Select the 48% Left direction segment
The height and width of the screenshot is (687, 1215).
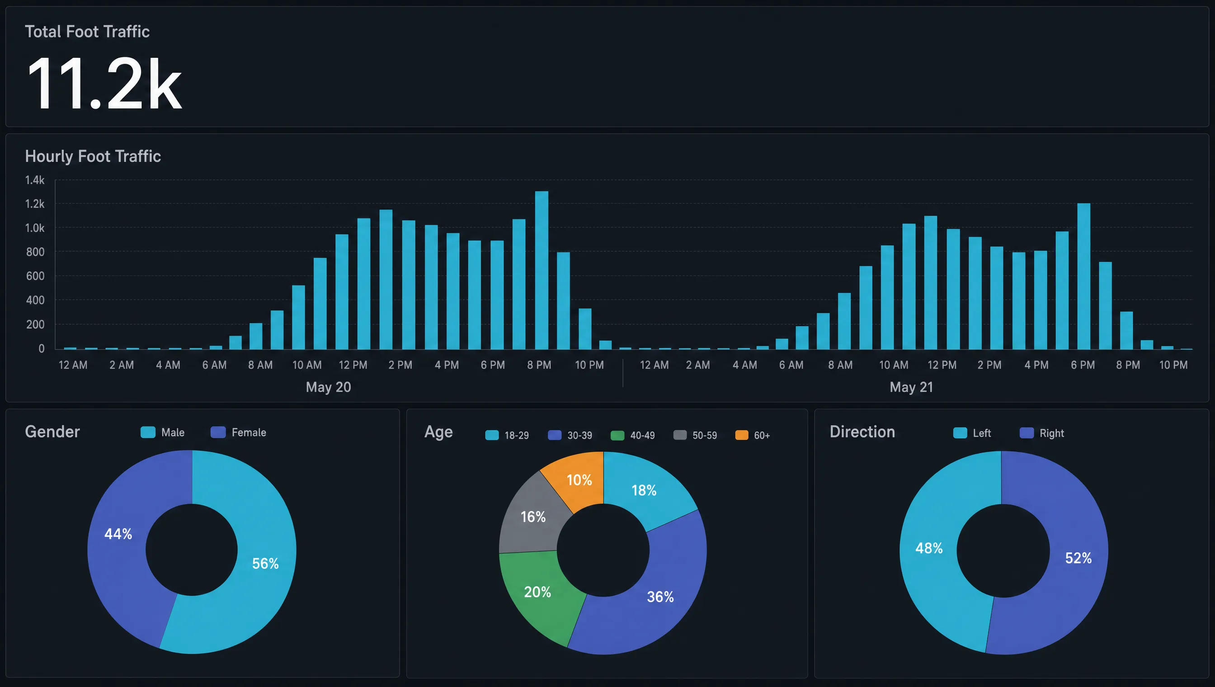[929, 548]
